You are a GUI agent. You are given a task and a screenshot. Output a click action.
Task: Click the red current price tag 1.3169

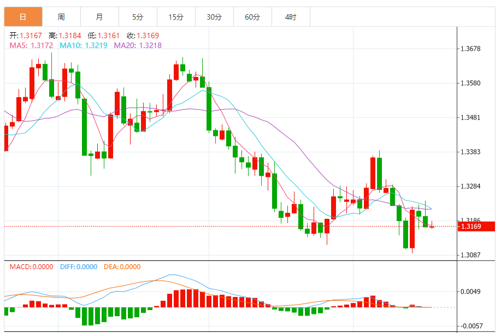(x=476, y=227)
